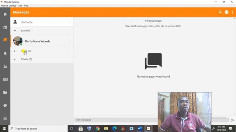Open the Calendar icon in sidebar
This screenshot has height=132, width=236.
(x=5, y=27)
